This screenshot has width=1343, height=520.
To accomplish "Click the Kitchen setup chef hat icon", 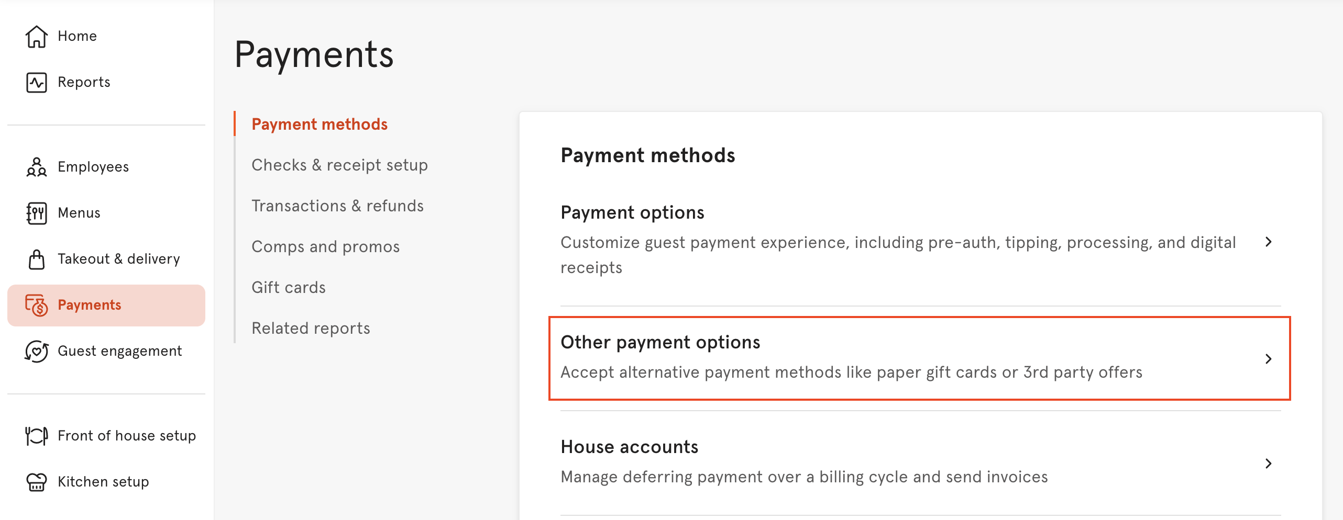I will tap(36, 482).
